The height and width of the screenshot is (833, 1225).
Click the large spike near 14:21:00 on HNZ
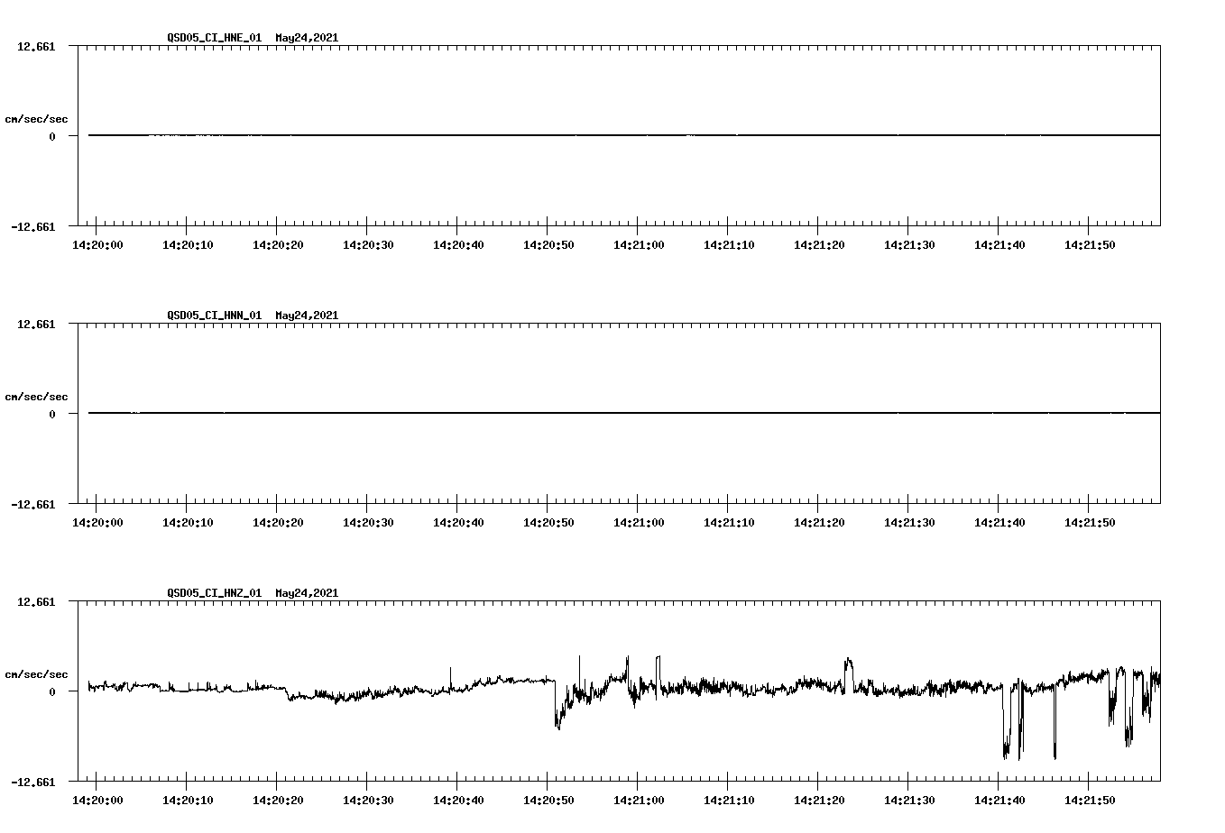[630, 656]
